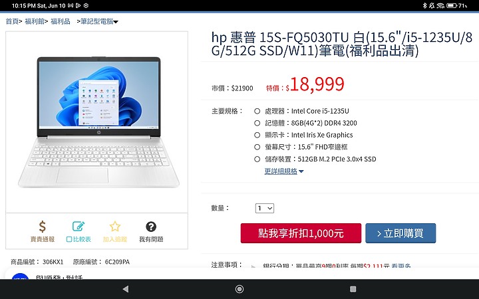Screen dimensions: 479x299
Task: Open the 數量 quantity dropdown
Action: tap(265, 209)
